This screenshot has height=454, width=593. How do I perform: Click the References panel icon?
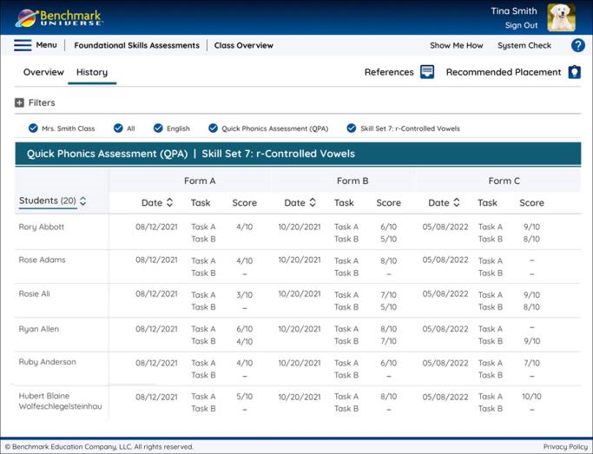(427, 72)
